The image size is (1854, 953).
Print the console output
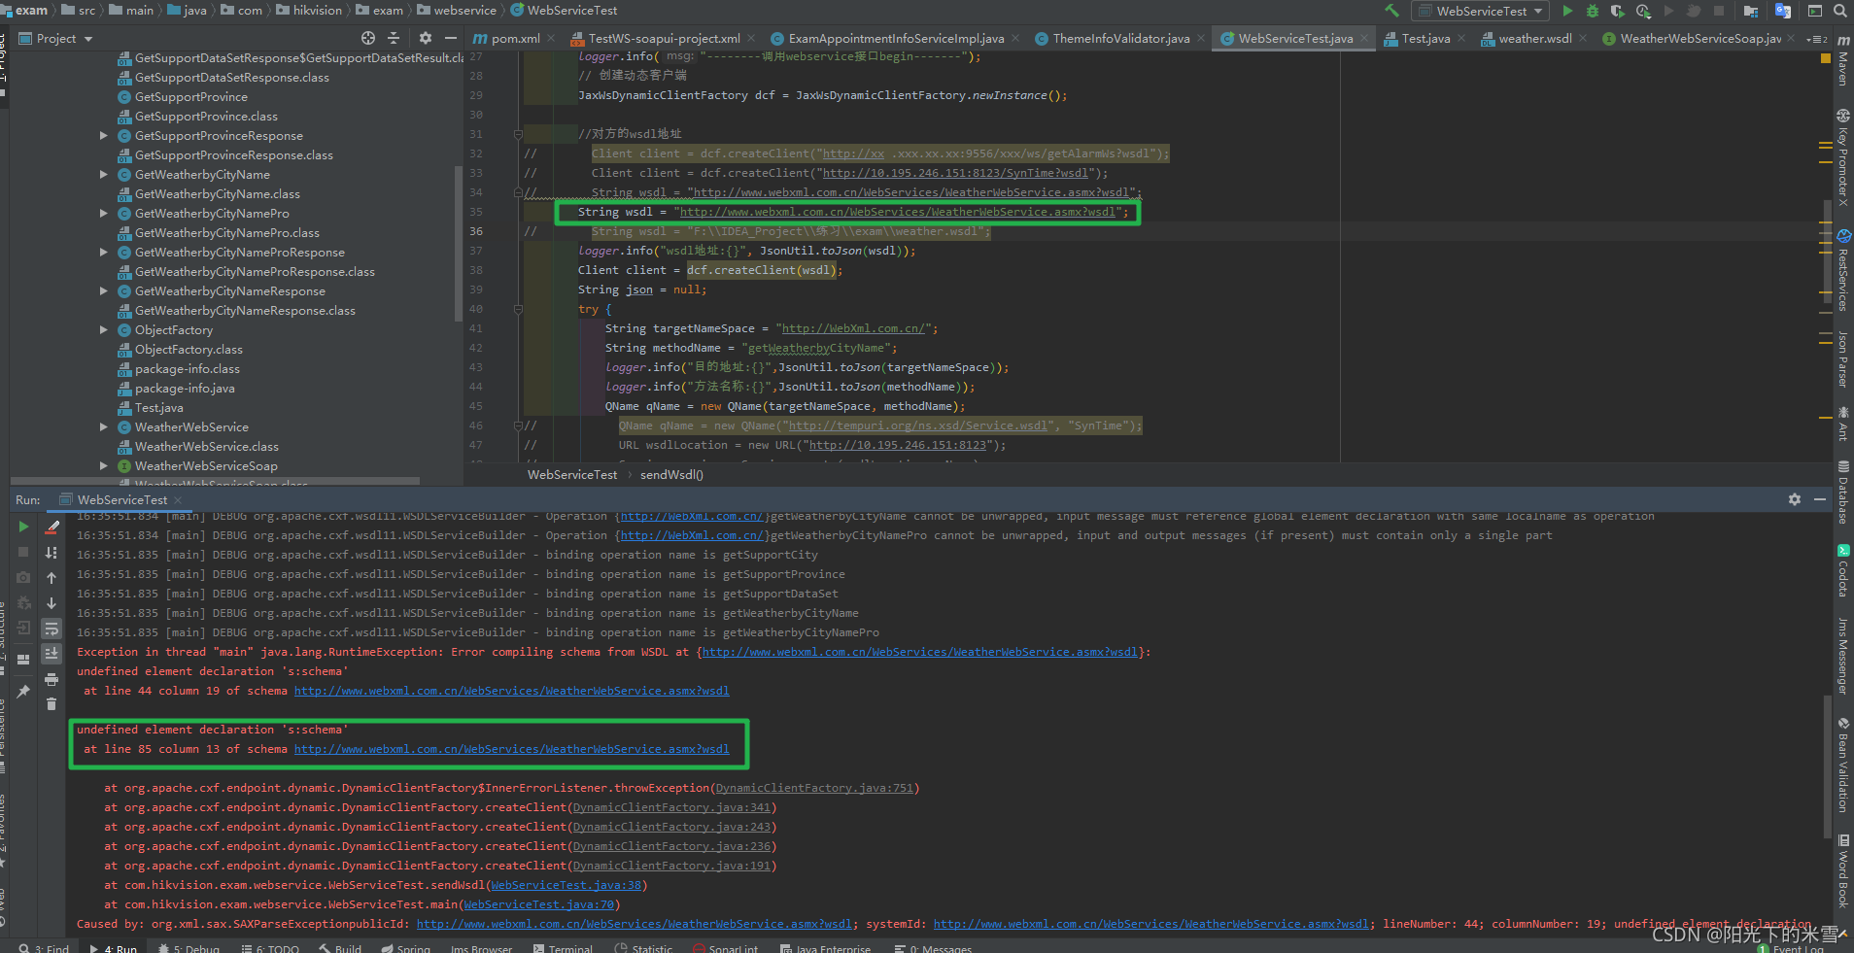point(51,678)
